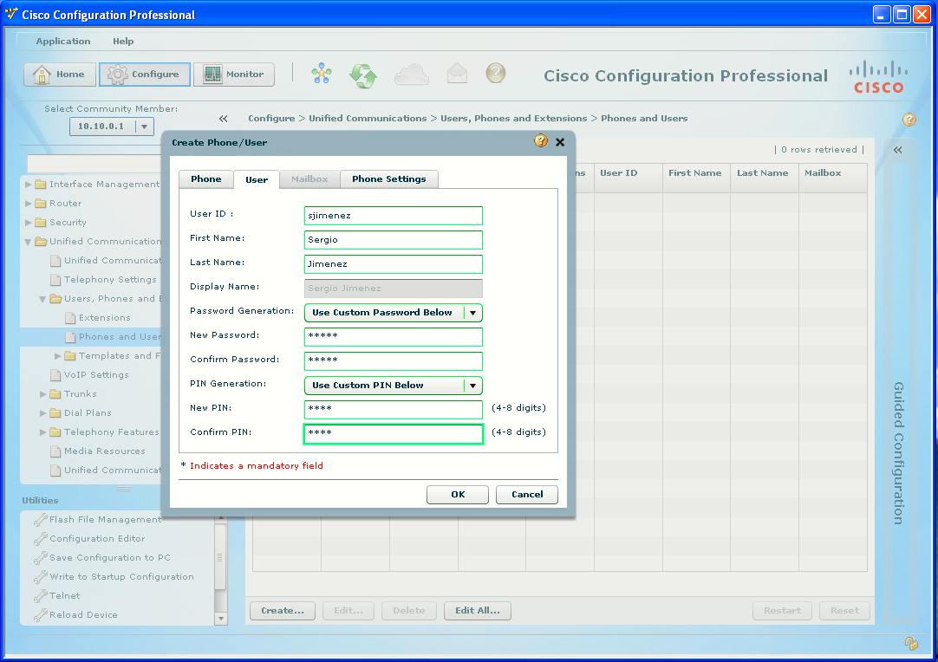The height and width of the screenshot is (662, 938).
Task: Open the Application menu
Action: (62, 42)
